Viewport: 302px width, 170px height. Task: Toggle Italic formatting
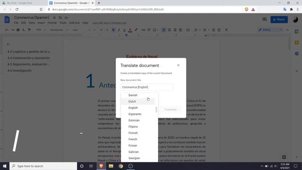(x=119, y=30)
